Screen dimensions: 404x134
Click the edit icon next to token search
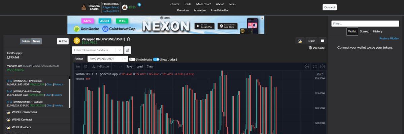(128, 50)
